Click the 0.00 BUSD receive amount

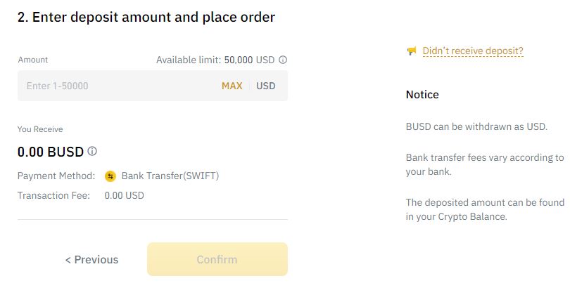[51, 152]
